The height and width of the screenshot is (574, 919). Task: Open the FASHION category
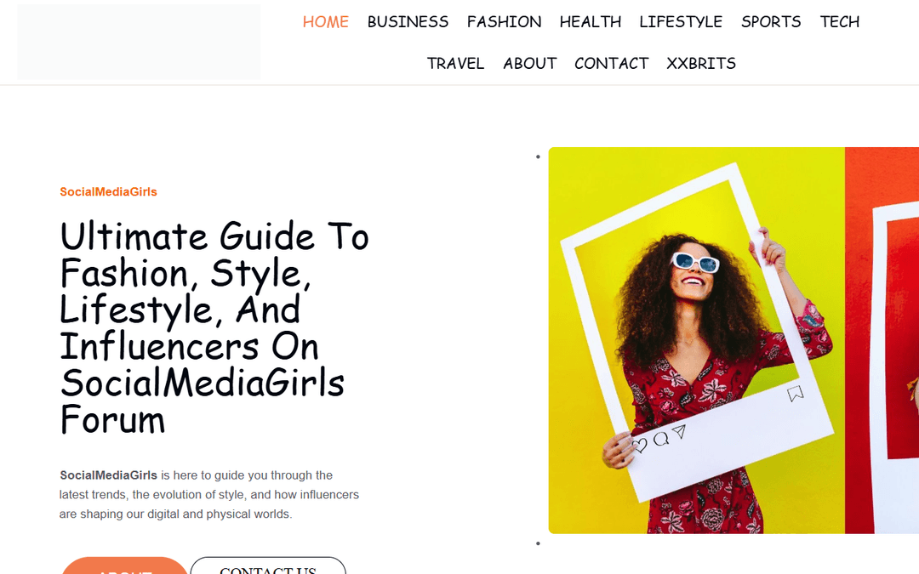[x=504, y=21]
